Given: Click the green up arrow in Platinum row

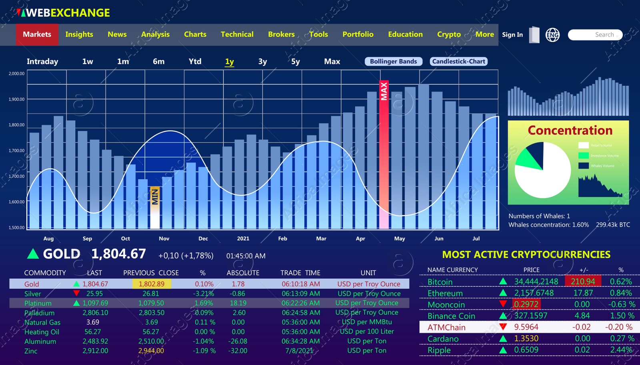Looking at the screenshot, I should pos(76,303).
